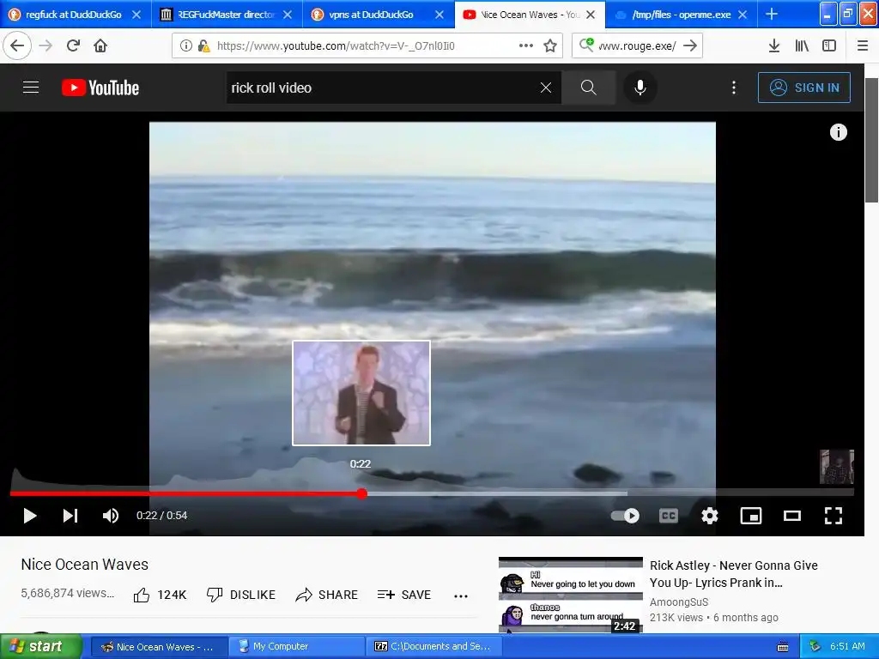
Task: Click the channel watermark thumbnail in player
Action: (837, 466)
